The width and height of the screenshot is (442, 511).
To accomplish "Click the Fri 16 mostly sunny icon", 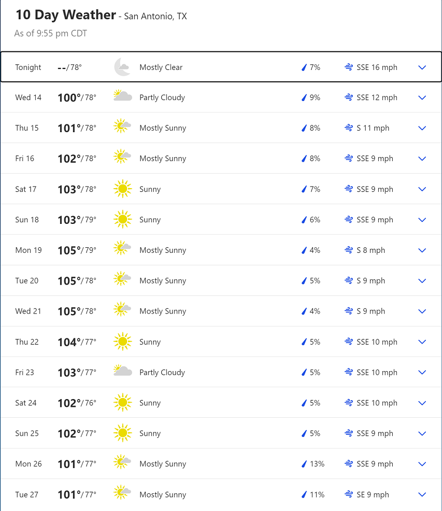I will [x=122, y=157].
